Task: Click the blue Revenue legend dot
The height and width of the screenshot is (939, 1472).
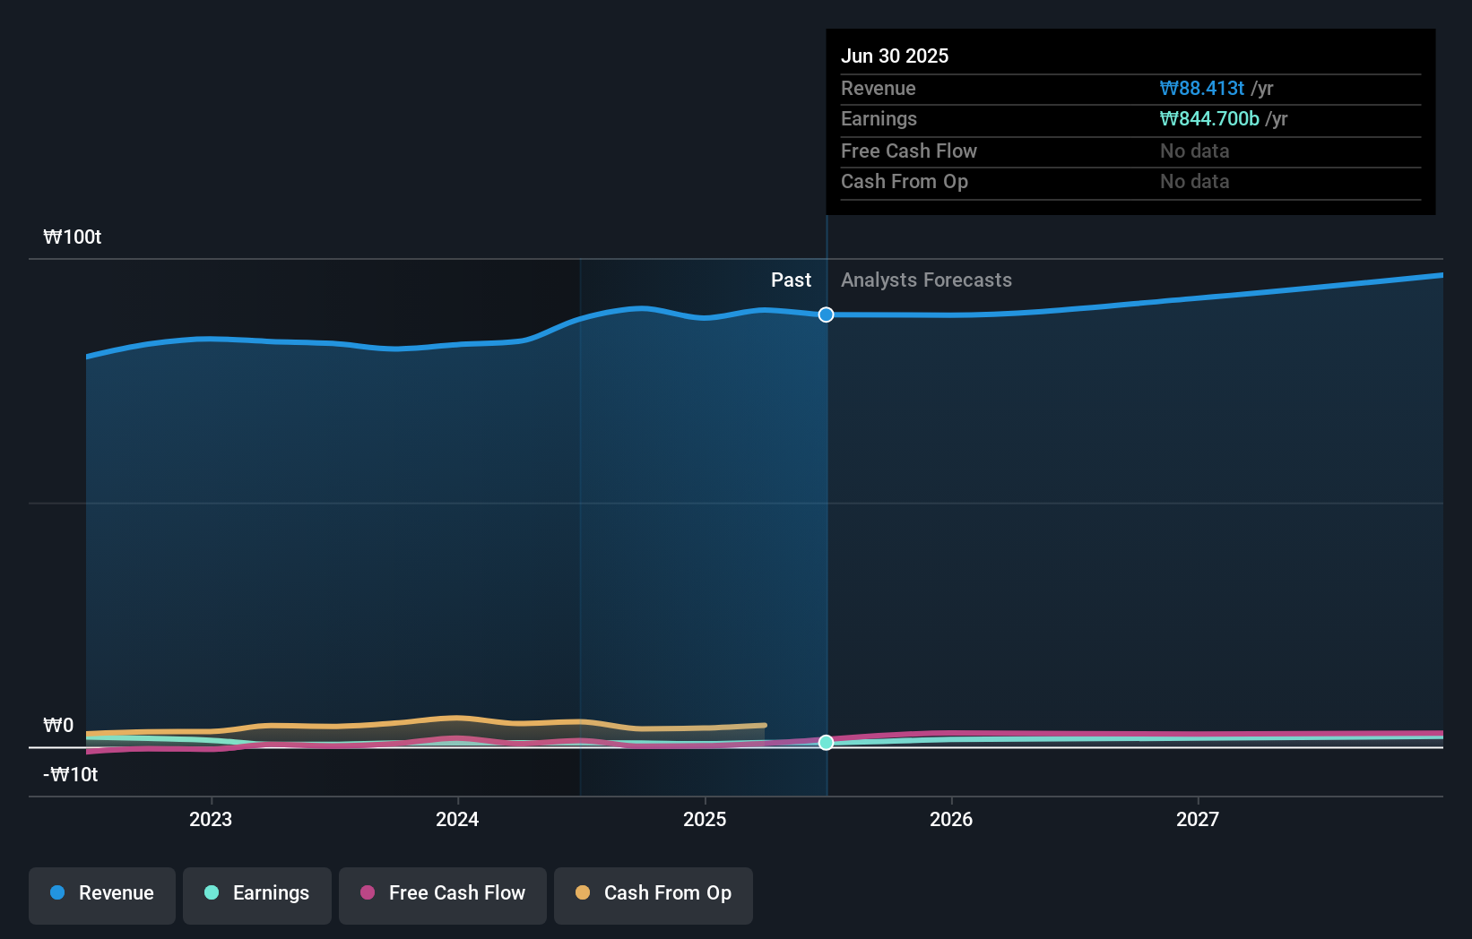Action: point(56,893)
